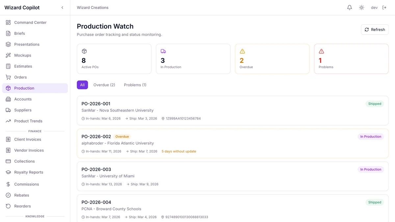Click the Overdue summary card
This screenshot has height=222, width=395.
click(272, 59)
